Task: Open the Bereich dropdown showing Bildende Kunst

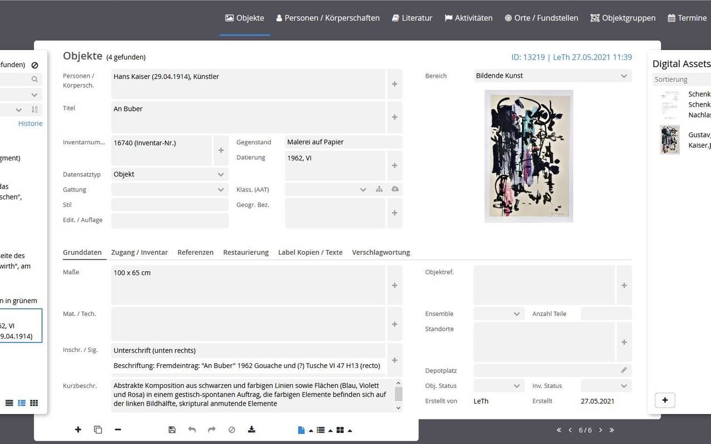Action: point(552,75)
